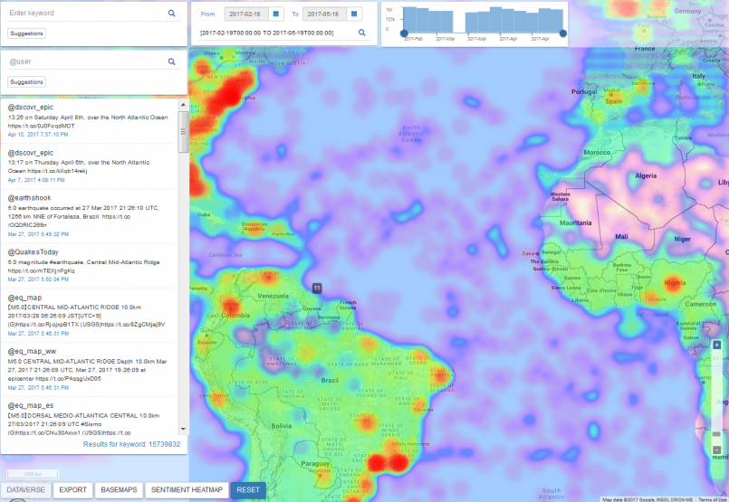Grab the histogram's right range handle
729x502 pixels.
(x=563, y=33)
